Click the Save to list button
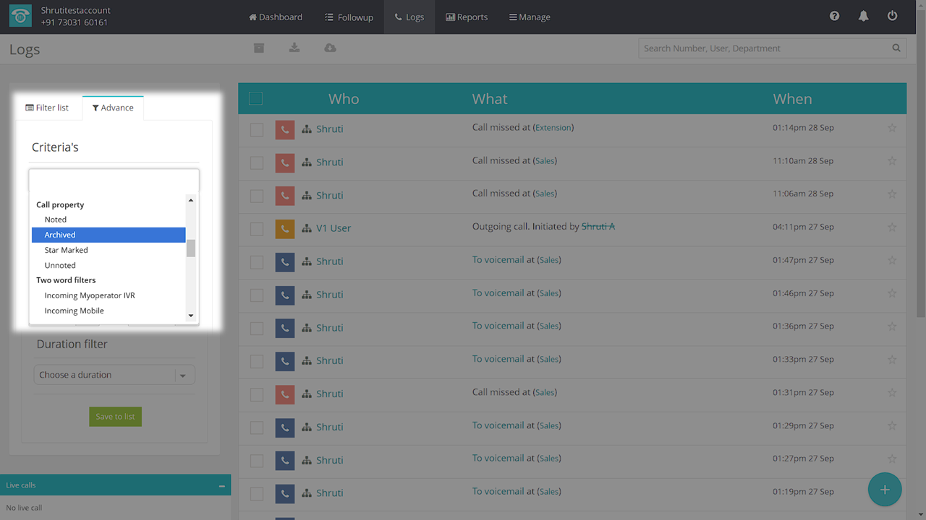Screen dimensions: 926x520 click(115, 417)
